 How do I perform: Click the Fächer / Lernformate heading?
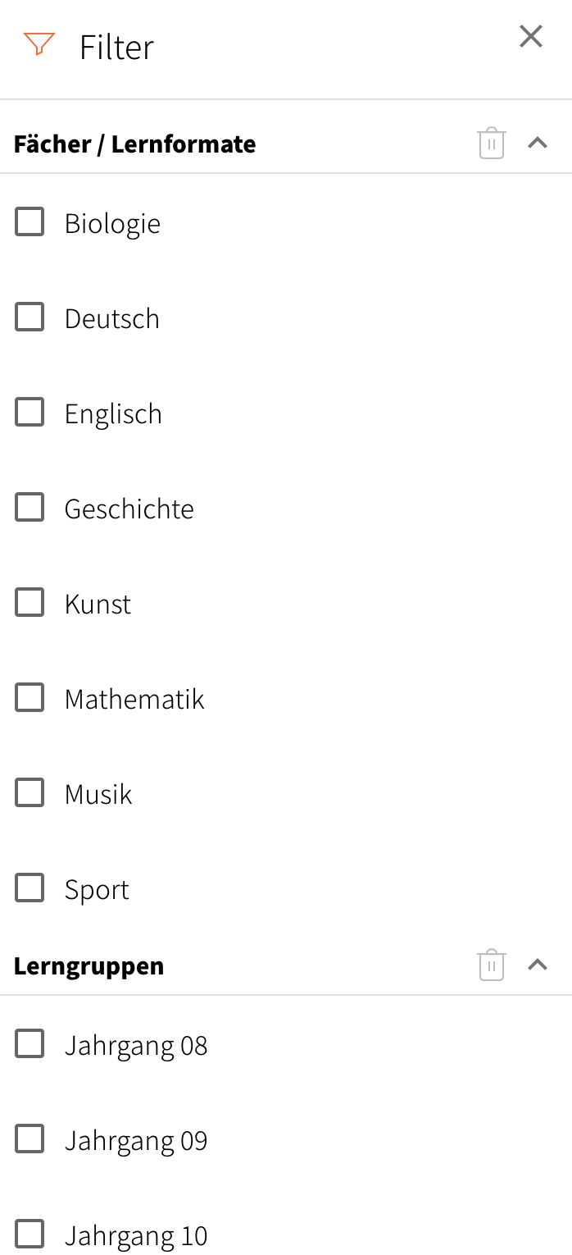[134, 144]
